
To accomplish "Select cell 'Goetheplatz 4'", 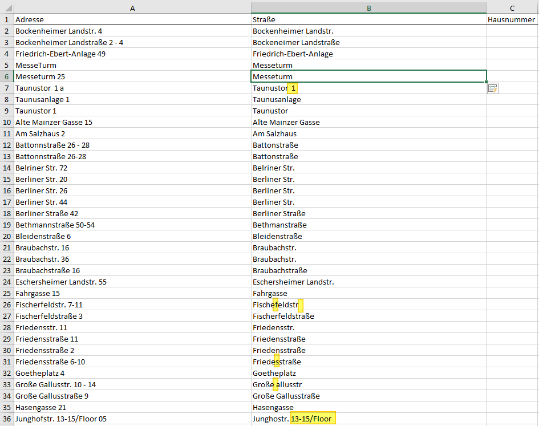I will 132,373.
